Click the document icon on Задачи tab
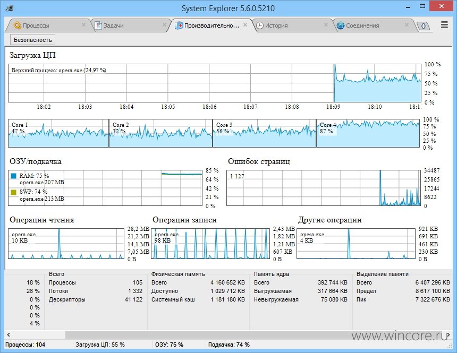 [x=98, y=25]
